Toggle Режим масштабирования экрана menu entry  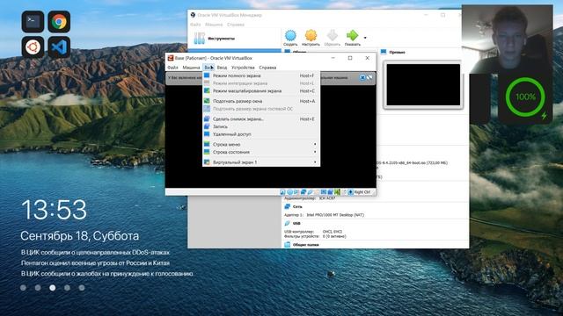[x=261, y=91]
